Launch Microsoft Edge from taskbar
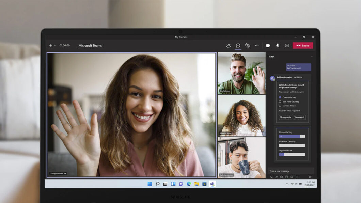 [x=189, y=184]
